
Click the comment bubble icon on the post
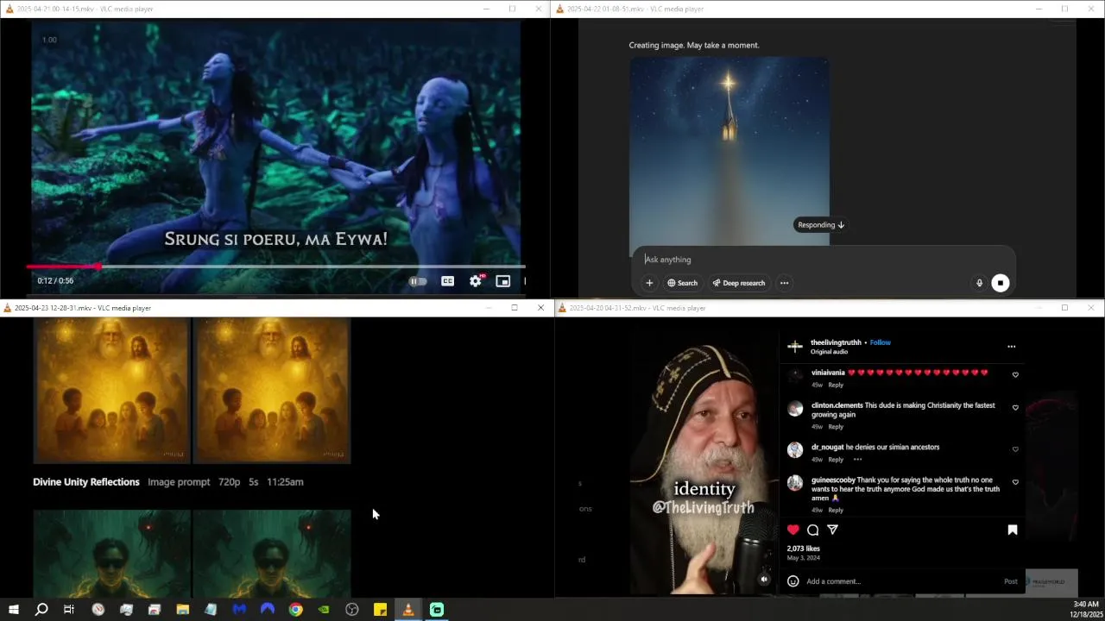pos(813,530)
